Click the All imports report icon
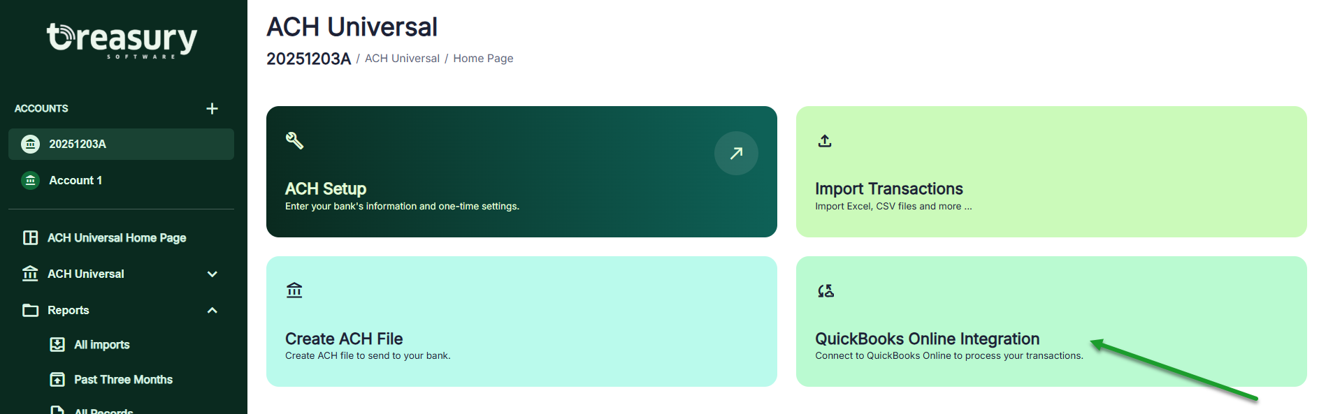The height and width of the screenshot is (414, 1319). click(57, 344)
